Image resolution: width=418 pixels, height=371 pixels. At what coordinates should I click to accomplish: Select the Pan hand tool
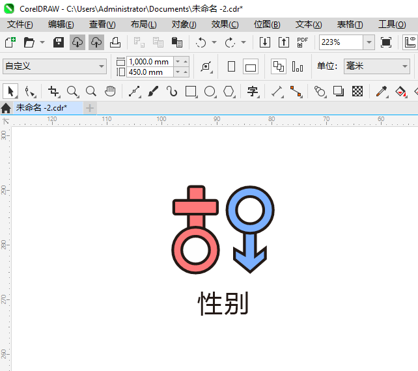coord(110,91)
